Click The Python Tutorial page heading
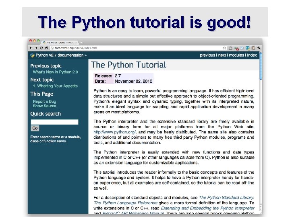 coord(128,65)
